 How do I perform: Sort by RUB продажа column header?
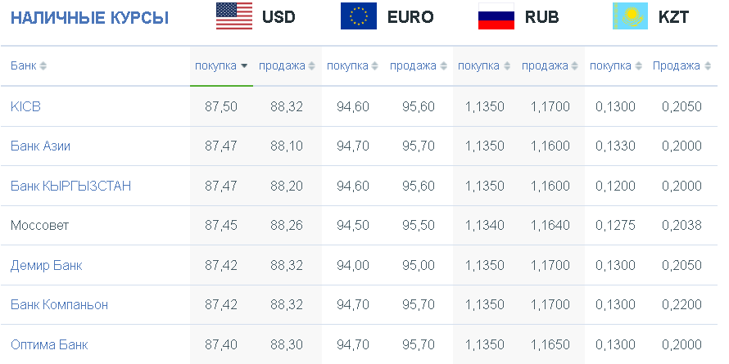[x=550, y=66]
